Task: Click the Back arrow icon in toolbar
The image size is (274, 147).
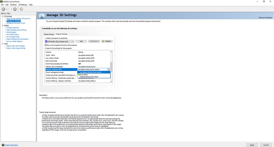Action: point(3,9)
